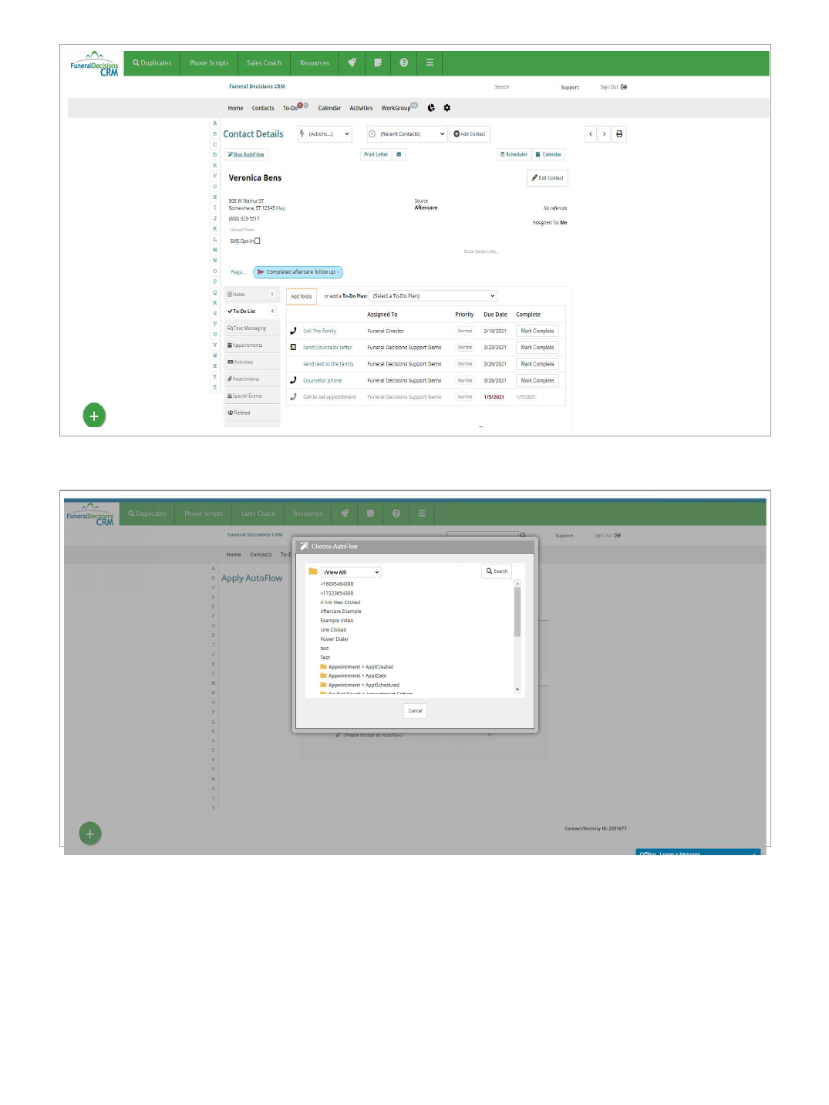Click the envelope icon next to Print Letter
The image size is (829, 1105).
[399, 154]
